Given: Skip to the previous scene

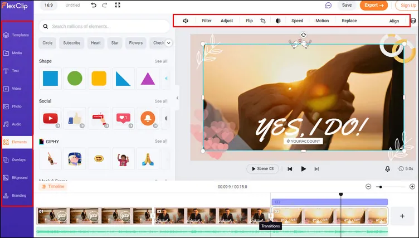Looking at the screenshot, I should [x=290, y=169].
